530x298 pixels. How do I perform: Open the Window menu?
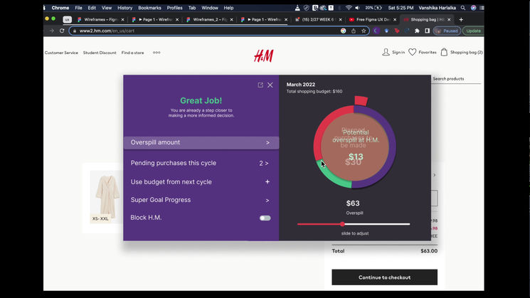(210, 8)
